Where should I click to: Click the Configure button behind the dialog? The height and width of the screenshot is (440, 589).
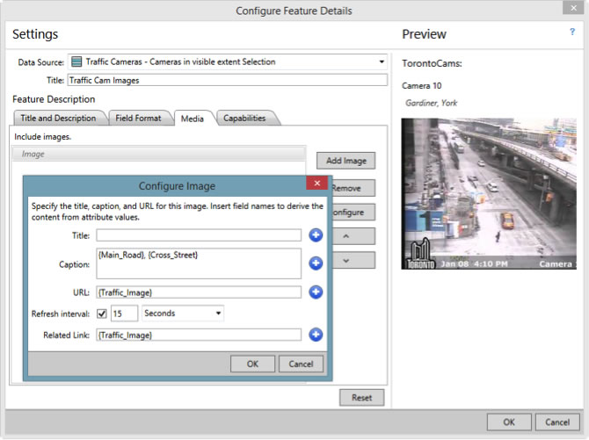point(353,213)
